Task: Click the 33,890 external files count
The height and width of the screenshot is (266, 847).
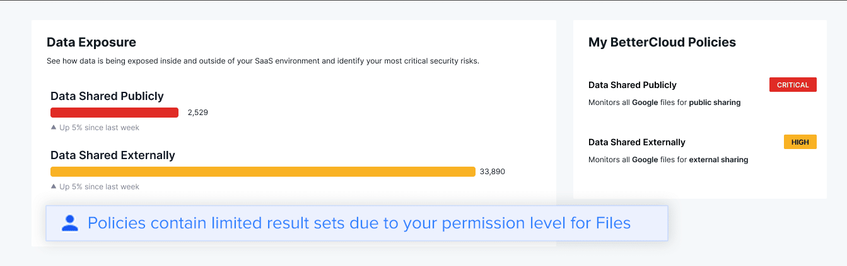Action: point(493,172)
